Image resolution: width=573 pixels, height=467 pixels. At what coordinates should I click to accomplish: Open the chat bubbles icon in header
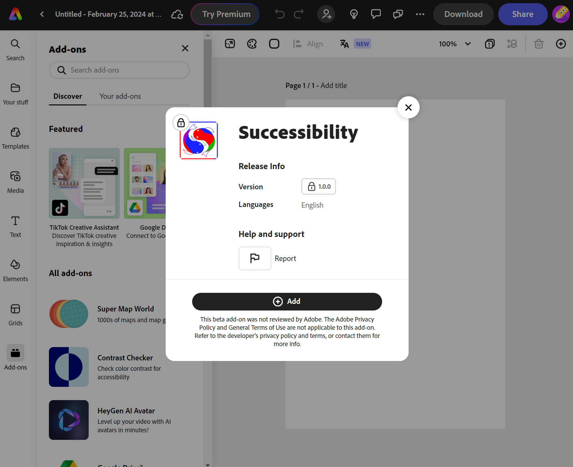pyautogui.click(x=398, y=14)
